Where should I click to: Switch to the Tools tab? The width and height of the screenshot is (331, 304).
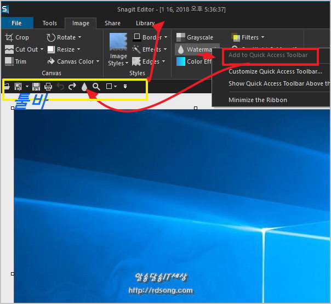point(50,23)
